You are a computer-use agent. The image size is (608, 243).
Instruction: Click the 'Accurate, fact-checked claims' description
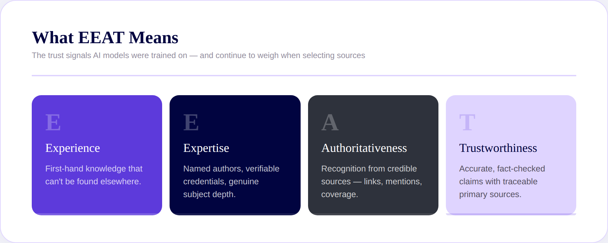502,182
